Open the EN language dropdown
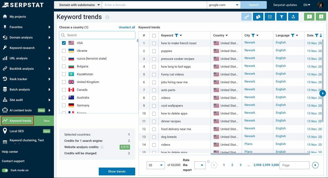Screen dimensions: 328x178 click(307, 5)
